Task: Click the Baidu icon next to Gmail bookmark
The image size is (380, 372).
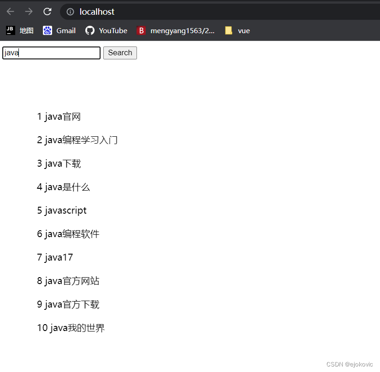Action: click(x=47, y=30)
